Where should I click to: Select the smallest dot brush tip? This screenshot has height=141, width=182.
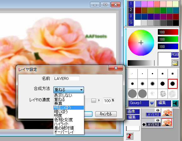click(132, 74)
